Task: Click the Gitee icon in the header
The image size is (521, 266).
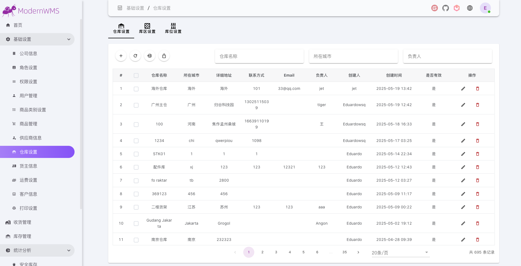Action: [x=435, y=8]
